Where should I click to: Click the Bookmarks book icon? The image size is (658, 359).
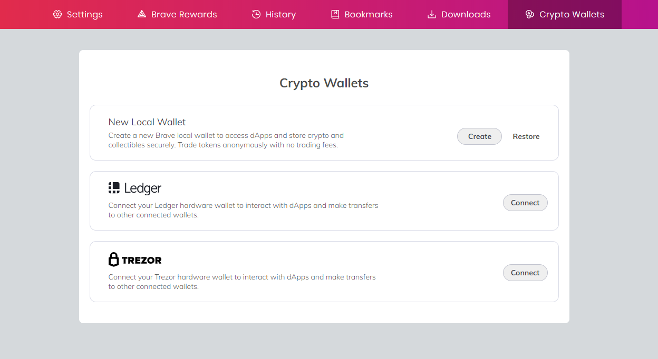(x=335, y=14)
